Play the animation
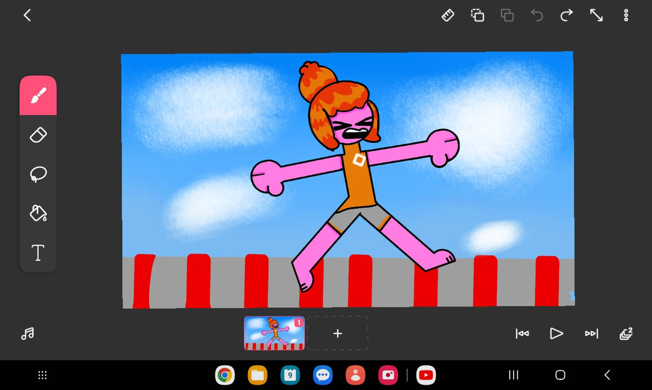652x390 pixels. 556,334
